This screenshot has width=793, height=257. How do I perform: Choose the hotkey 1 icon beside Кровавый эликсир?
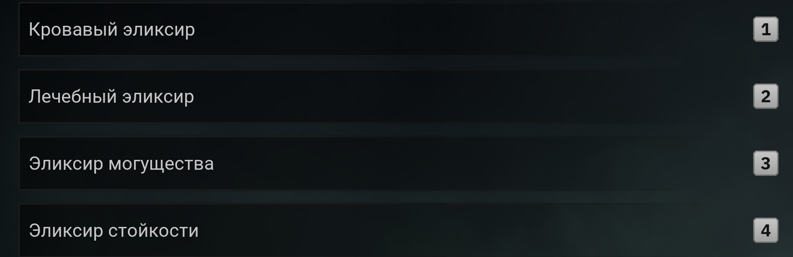click(x=765, y=29)
